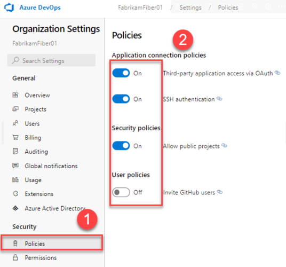
Task: Click link icon beside Third-party application access
Action: click(277, 73)
